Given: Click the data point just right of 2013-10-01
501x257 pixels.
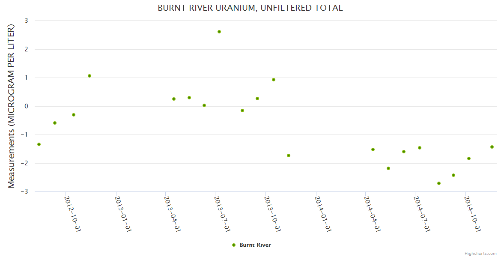Looking at the screenshot, I should [x=274, y=80].
